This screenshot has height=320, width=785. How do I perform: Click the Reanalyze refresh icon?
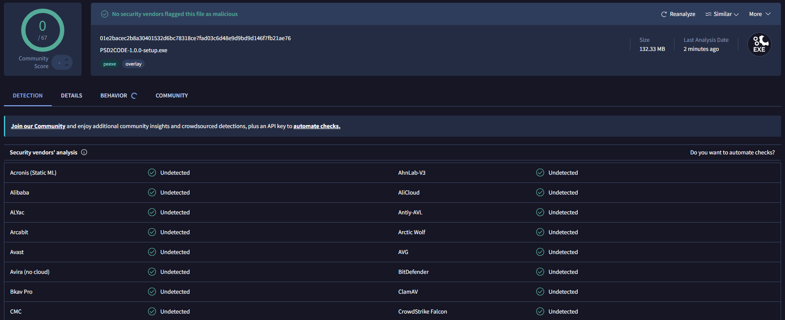pyautogui.click(x=664, y=14)
